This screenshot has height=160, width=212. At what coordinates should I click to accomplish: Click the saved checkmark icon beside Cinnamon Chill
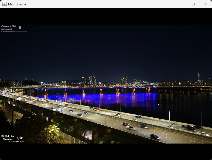pyautogui.click(x=20, y=27)
